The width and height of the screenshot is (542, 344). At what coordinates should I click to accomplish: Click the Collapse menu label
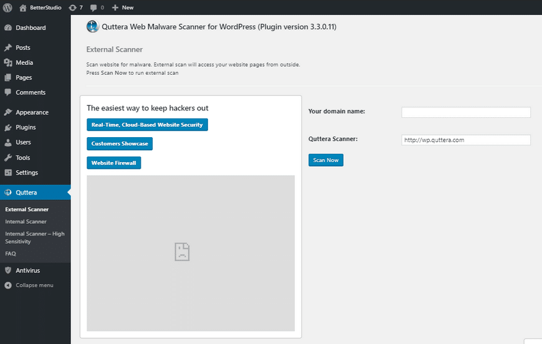click(x=34, y=285)
